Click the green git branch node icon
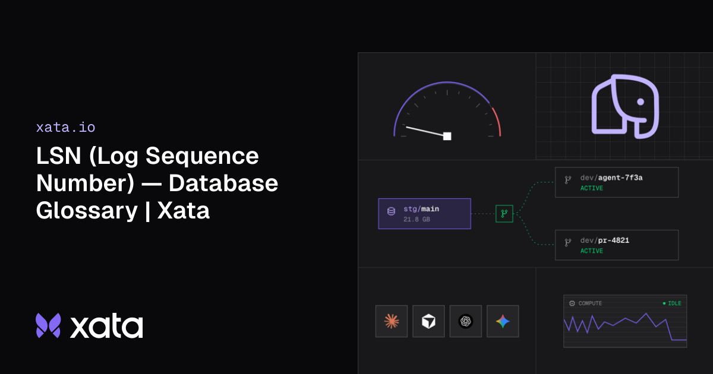Image resolution: width=713 pixels, height=374 pixels. (504, 213)
